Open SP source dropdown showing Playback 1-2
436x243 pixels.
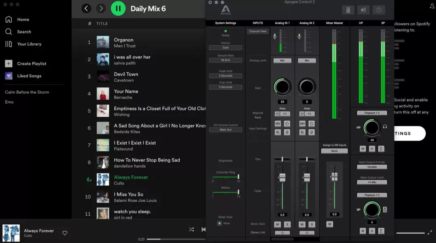(x=372, y=195)
